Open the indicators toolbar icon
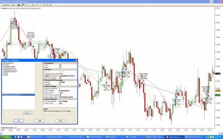 pyautogui.click(x=44, y=5)
